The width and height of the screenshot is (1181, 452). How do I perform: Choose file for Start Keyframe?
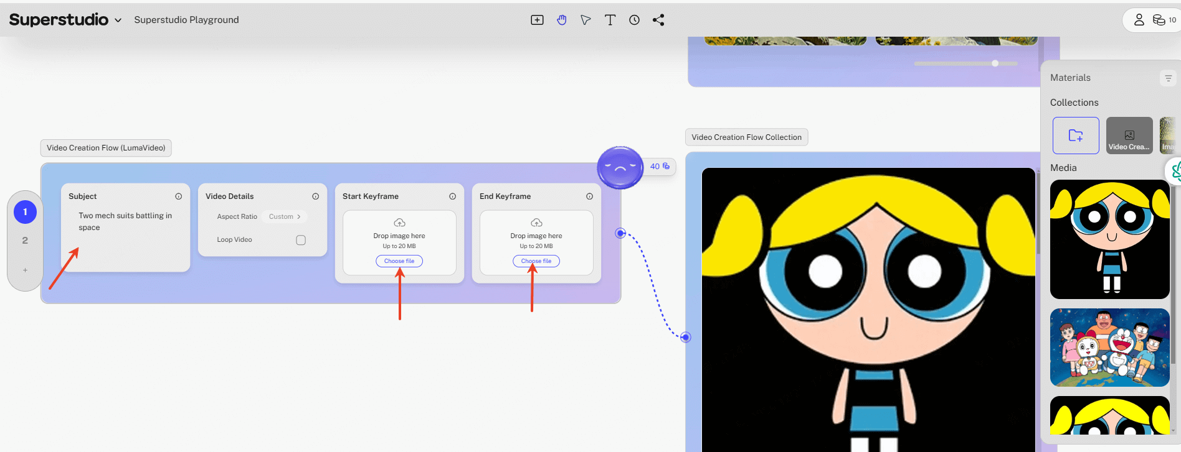coord(399,261)
